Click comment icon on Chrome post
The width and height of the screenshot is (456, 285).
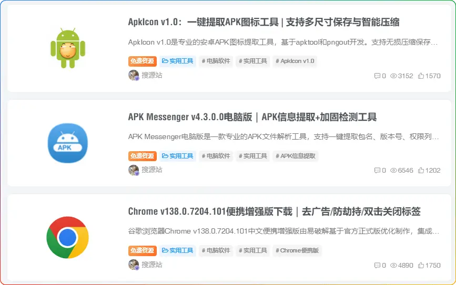[x=377, y=266]
